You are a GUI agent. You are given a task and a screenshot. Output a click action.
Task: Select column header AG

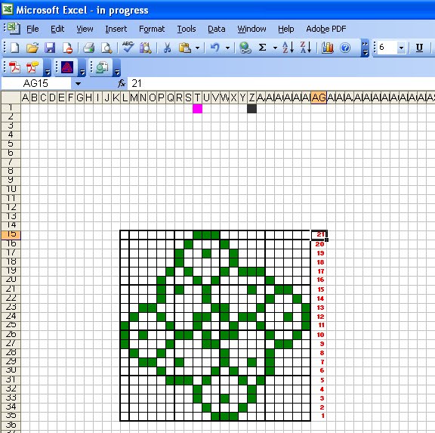pyautogui.click(x=319, y=97)
